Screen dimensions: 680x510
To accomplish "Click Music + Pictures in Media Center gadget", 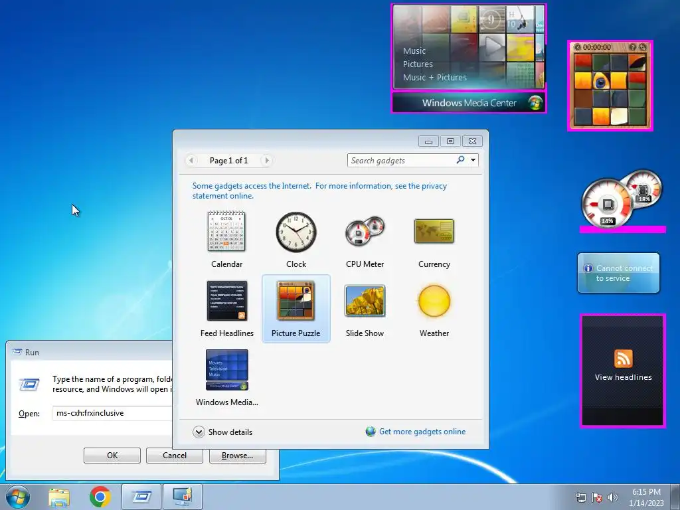I will pos(434,77).
